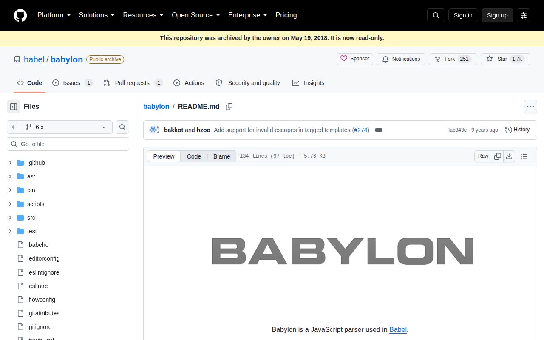Viewport: 544px width, 340px height.
Task: Sponsor this repository
Action: [x=355, y=59]
